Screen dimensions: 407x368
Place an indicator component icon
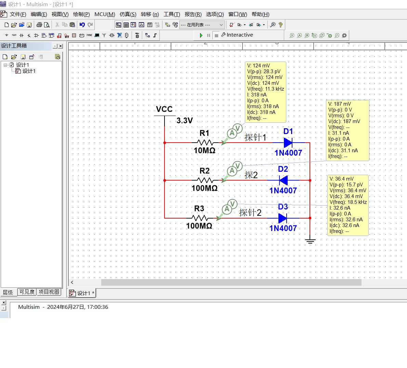pos(74,35)
